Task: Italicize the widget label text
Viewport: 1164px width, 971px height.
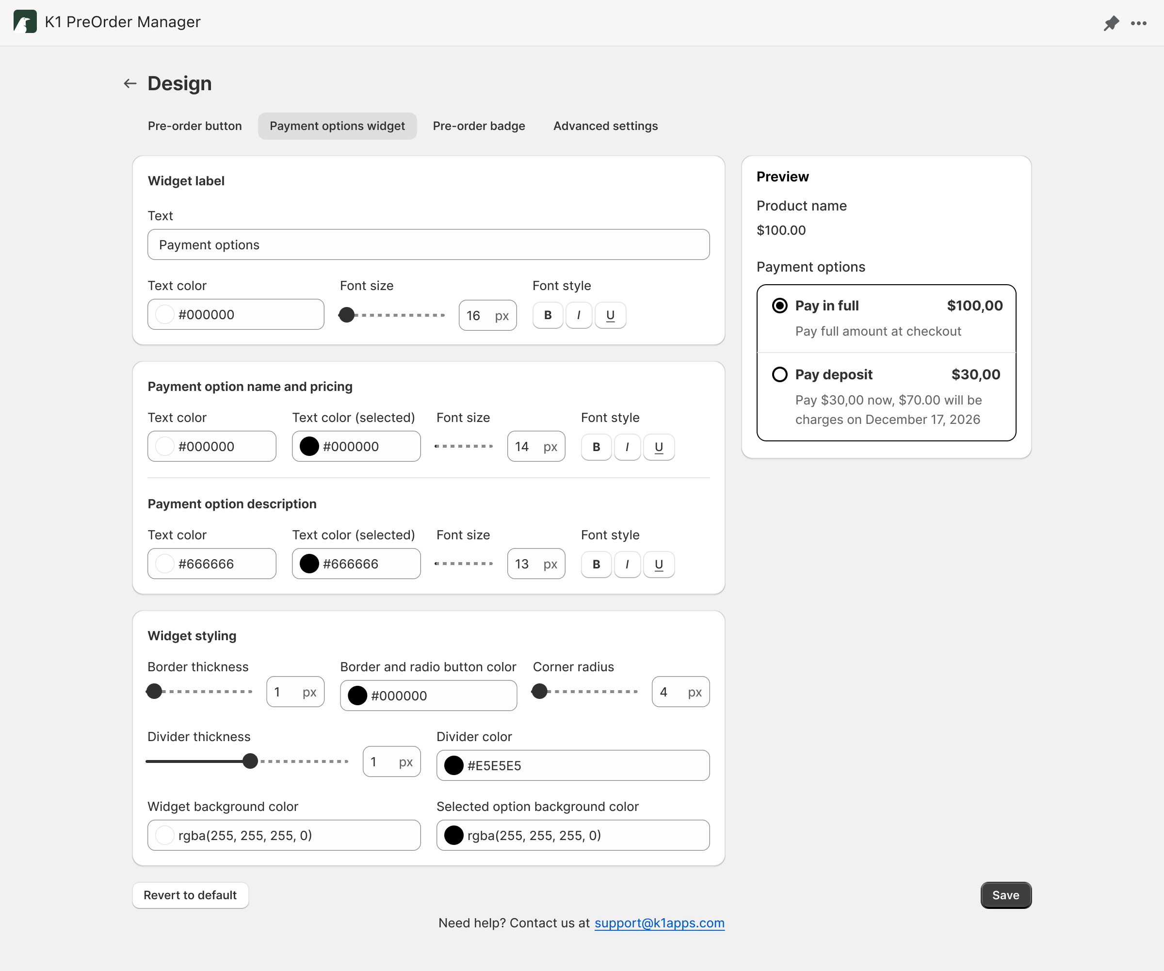Action: [579, 315]
